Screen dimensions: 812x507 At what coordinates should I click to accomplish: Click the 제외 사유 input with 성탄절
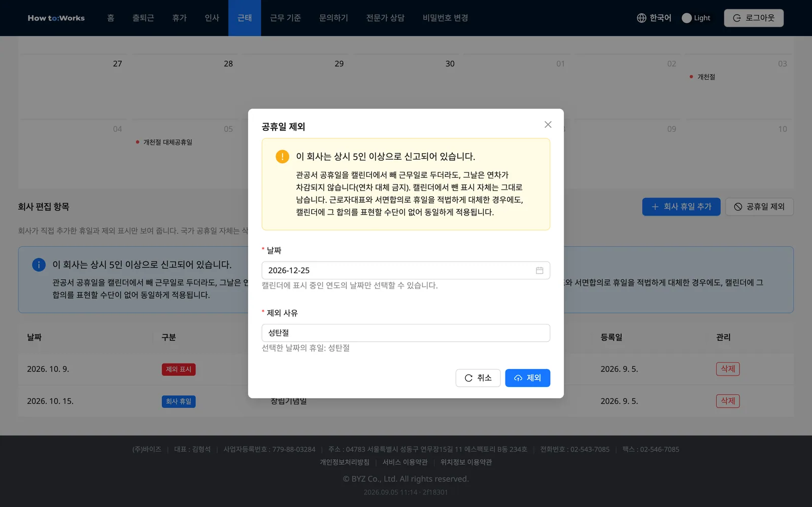[x=405, y=333]
